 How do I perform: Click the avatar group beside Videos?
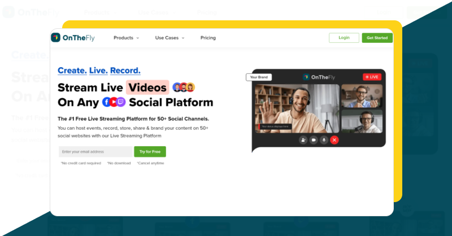click(184, 87)
